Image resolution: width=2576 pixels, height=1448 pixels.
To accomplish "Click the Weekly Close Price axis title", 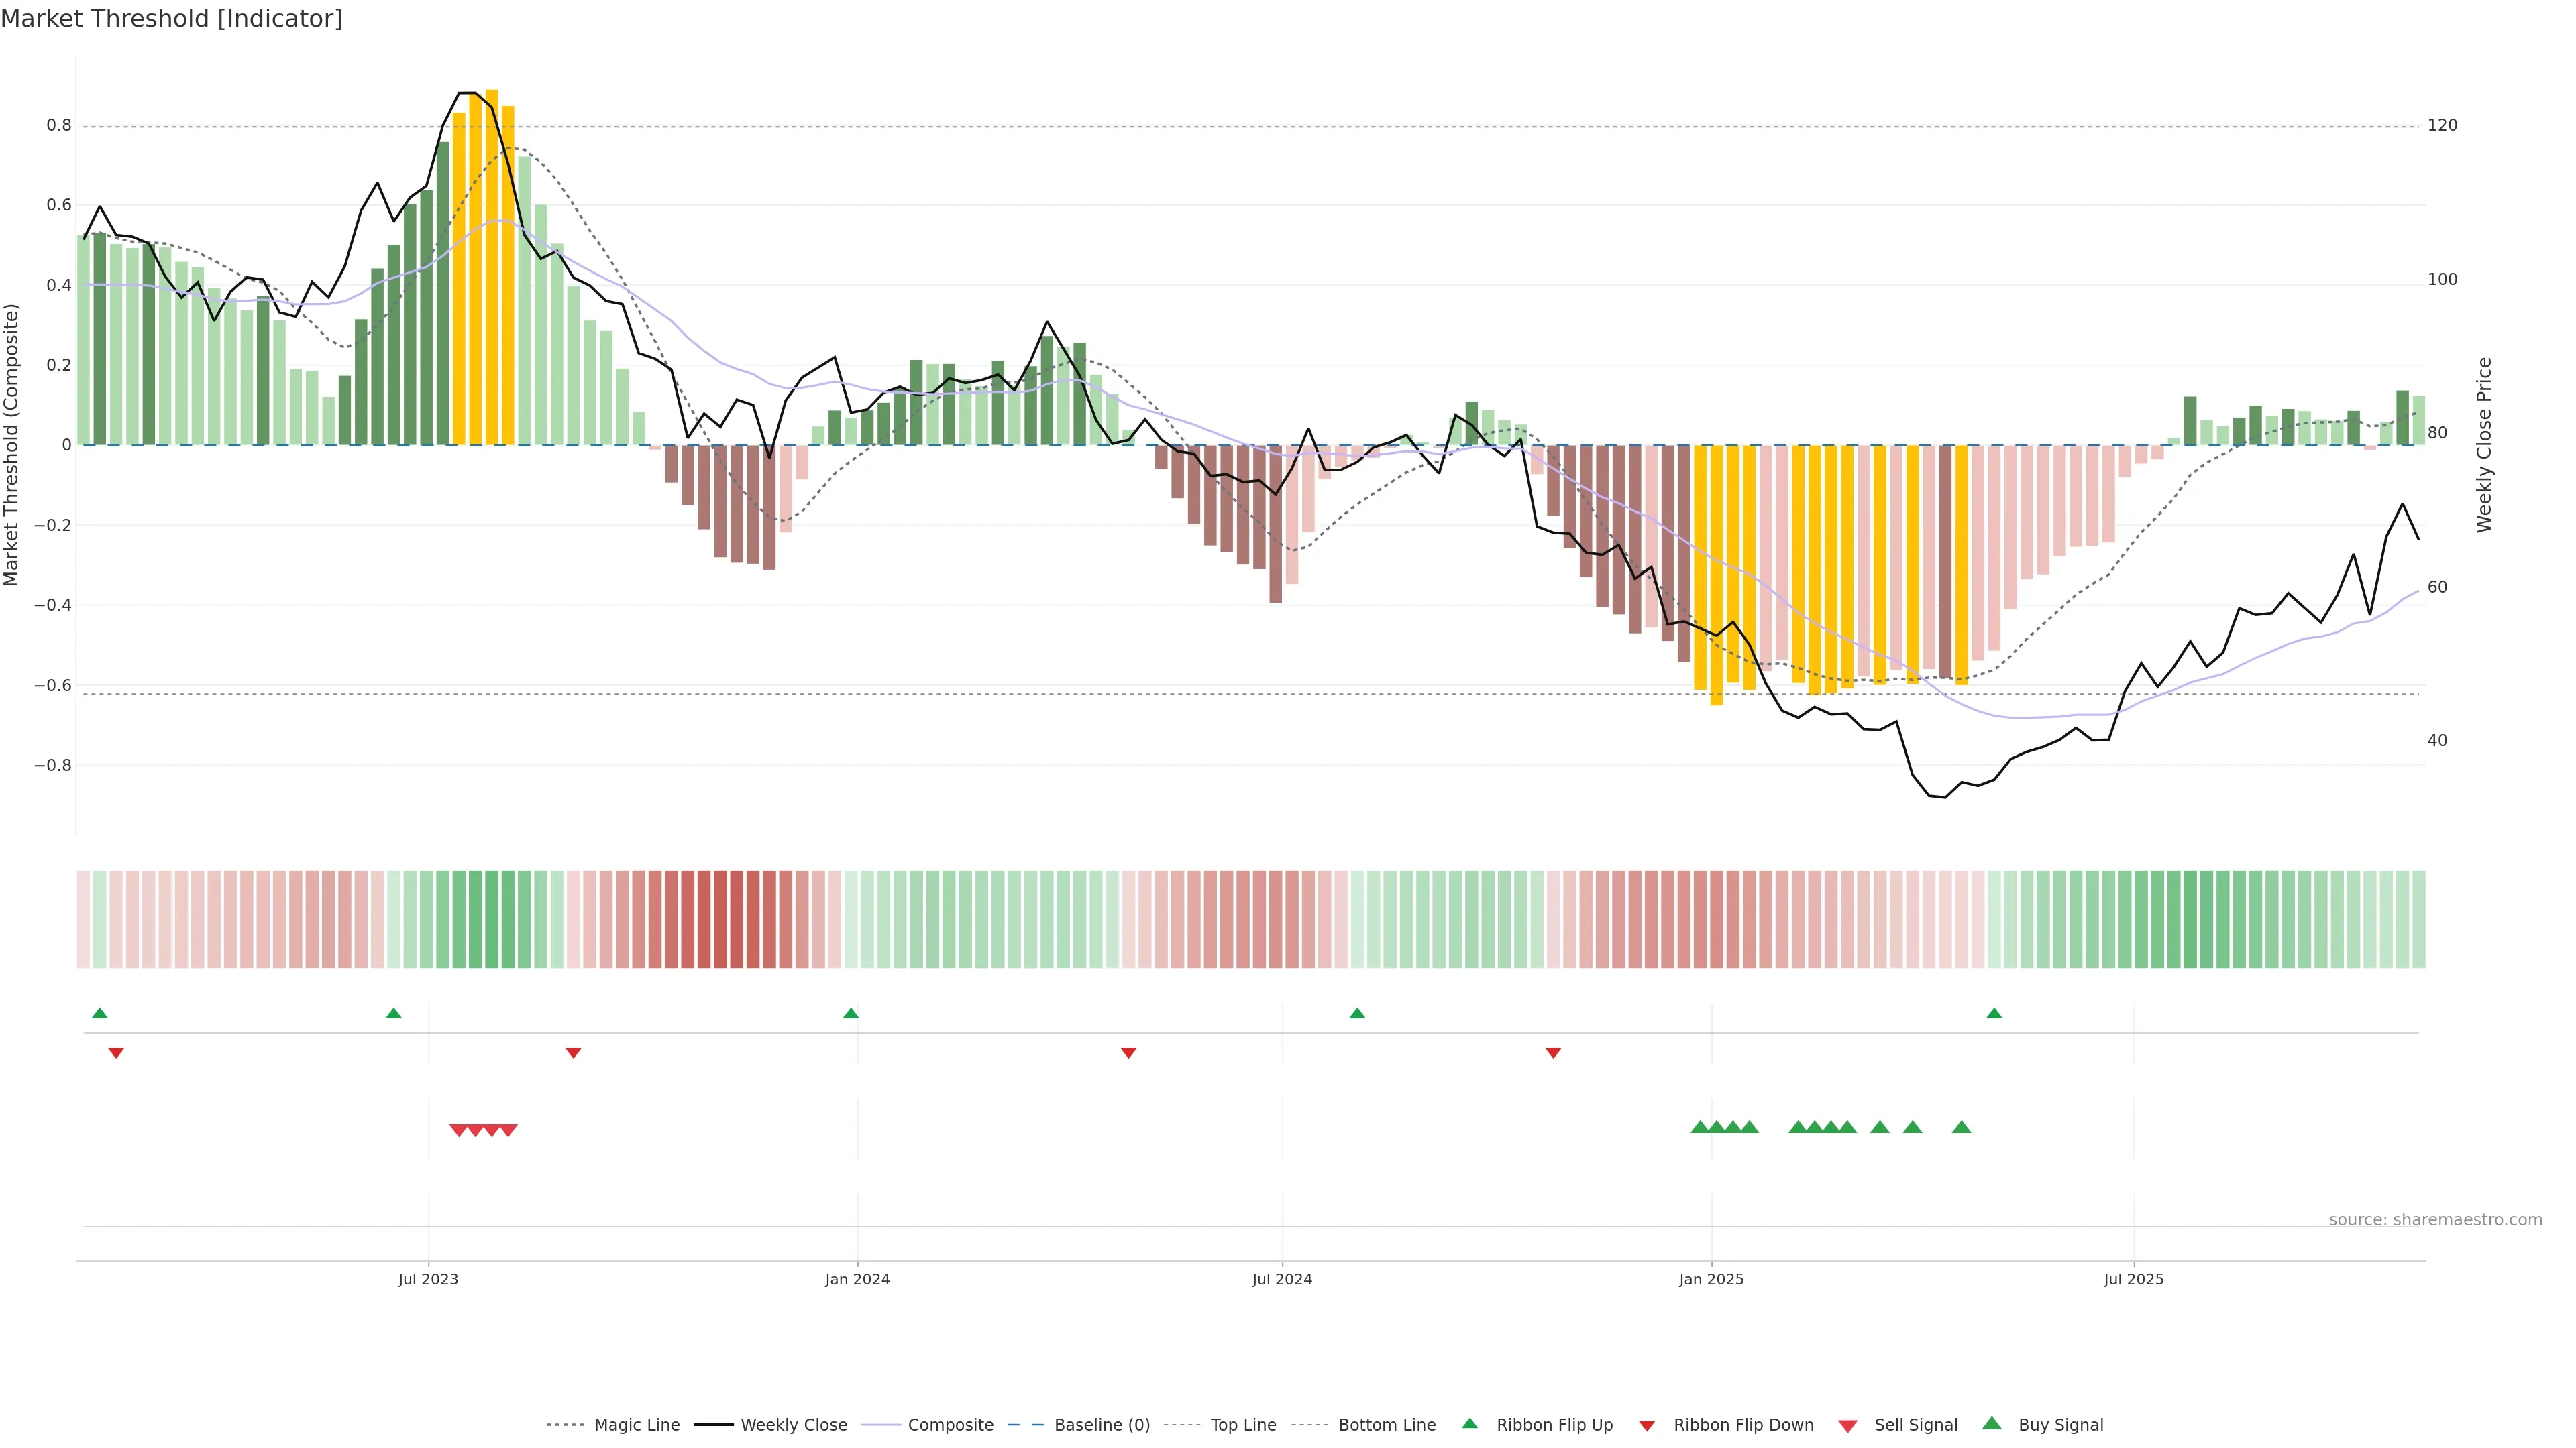I will 2484,444.
